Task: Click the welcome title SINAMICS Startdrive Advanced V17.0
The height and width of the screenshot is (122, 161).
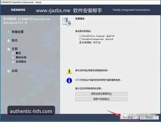Action: tap(27, 21)
